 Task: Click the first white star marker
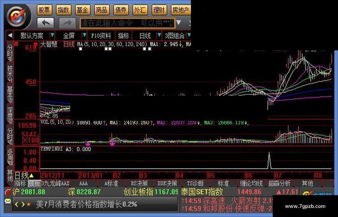[x=80, y=49]
